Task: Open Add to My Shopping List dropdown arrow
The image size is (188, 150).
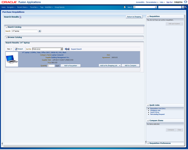Action: [120, 66]
